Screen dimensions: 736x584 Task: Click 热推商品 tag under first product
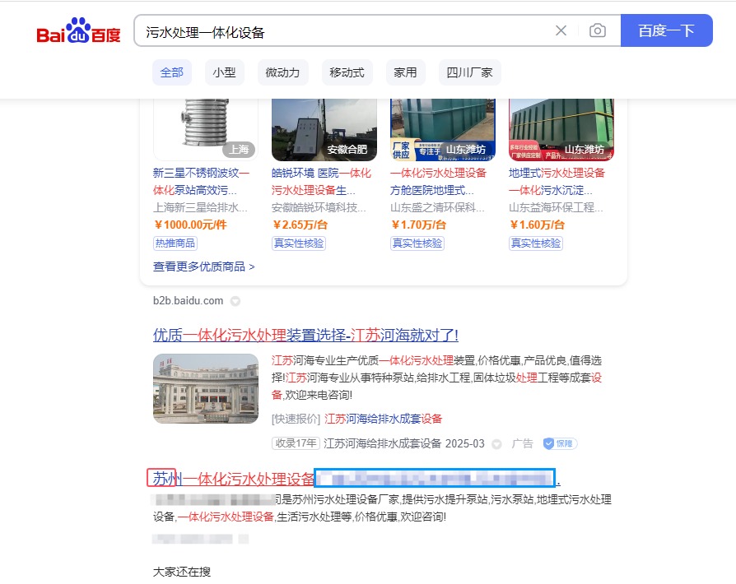pos(175,243)
